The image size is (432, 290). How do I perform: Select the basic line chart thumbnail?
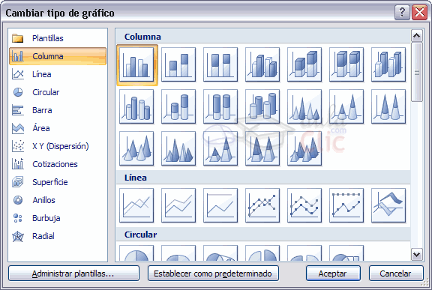click(x=136, y=205)
